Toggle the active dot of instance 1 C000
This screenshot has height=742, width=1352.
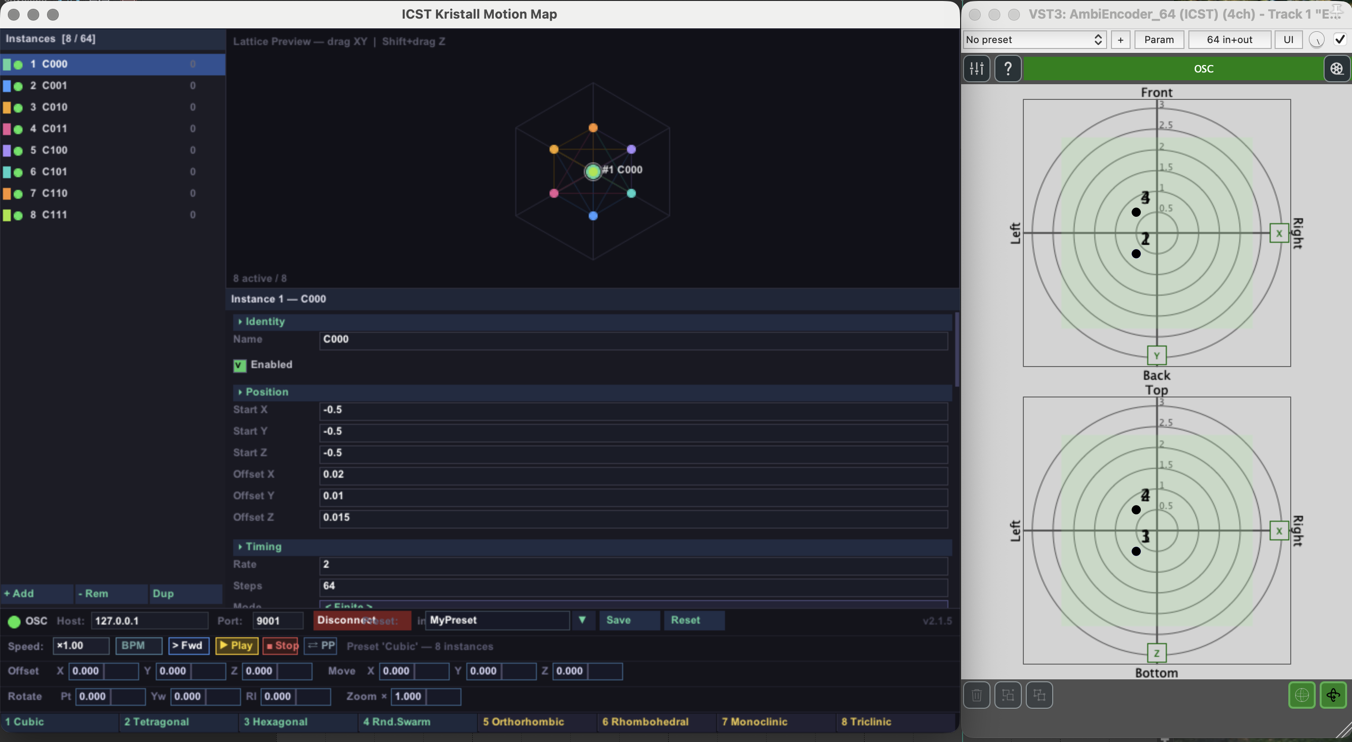tap(19, 65)
